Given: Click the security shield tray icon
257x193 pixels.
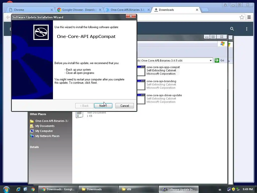Looking at the screenshot, I should pyautogui.click(x=234, y=189).
